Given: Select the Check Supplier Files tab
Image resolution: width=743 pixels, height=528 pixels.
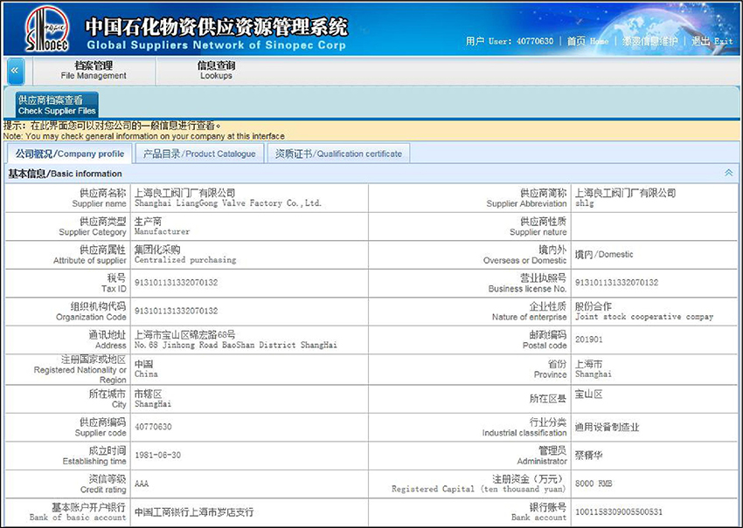Looking at the screenshot, I should click(x=57, y=105).
